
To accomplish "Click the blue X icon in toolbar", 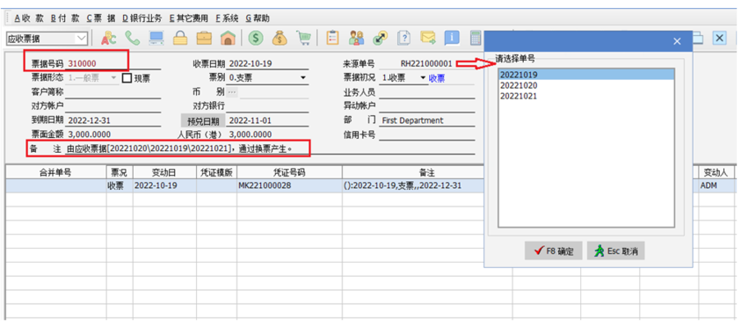I will tap(719, 38).
